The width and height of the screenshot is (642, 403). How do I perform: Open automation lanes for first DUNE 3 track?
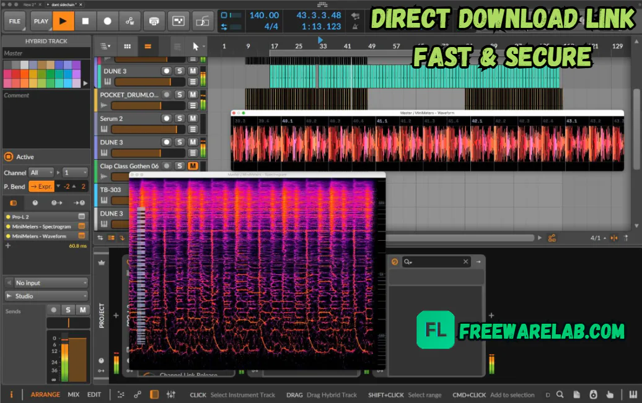tap(193, 82)
